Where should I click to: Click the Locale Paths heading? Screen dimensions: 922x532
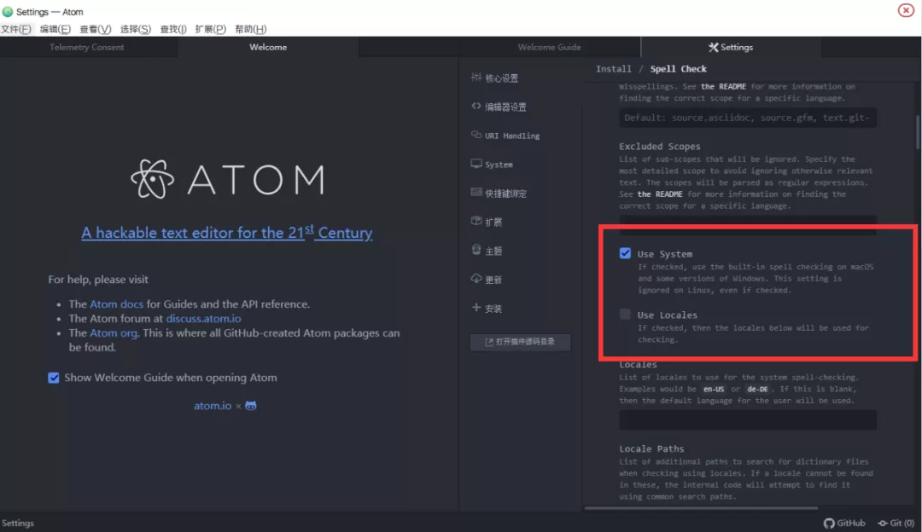[651, 448]
